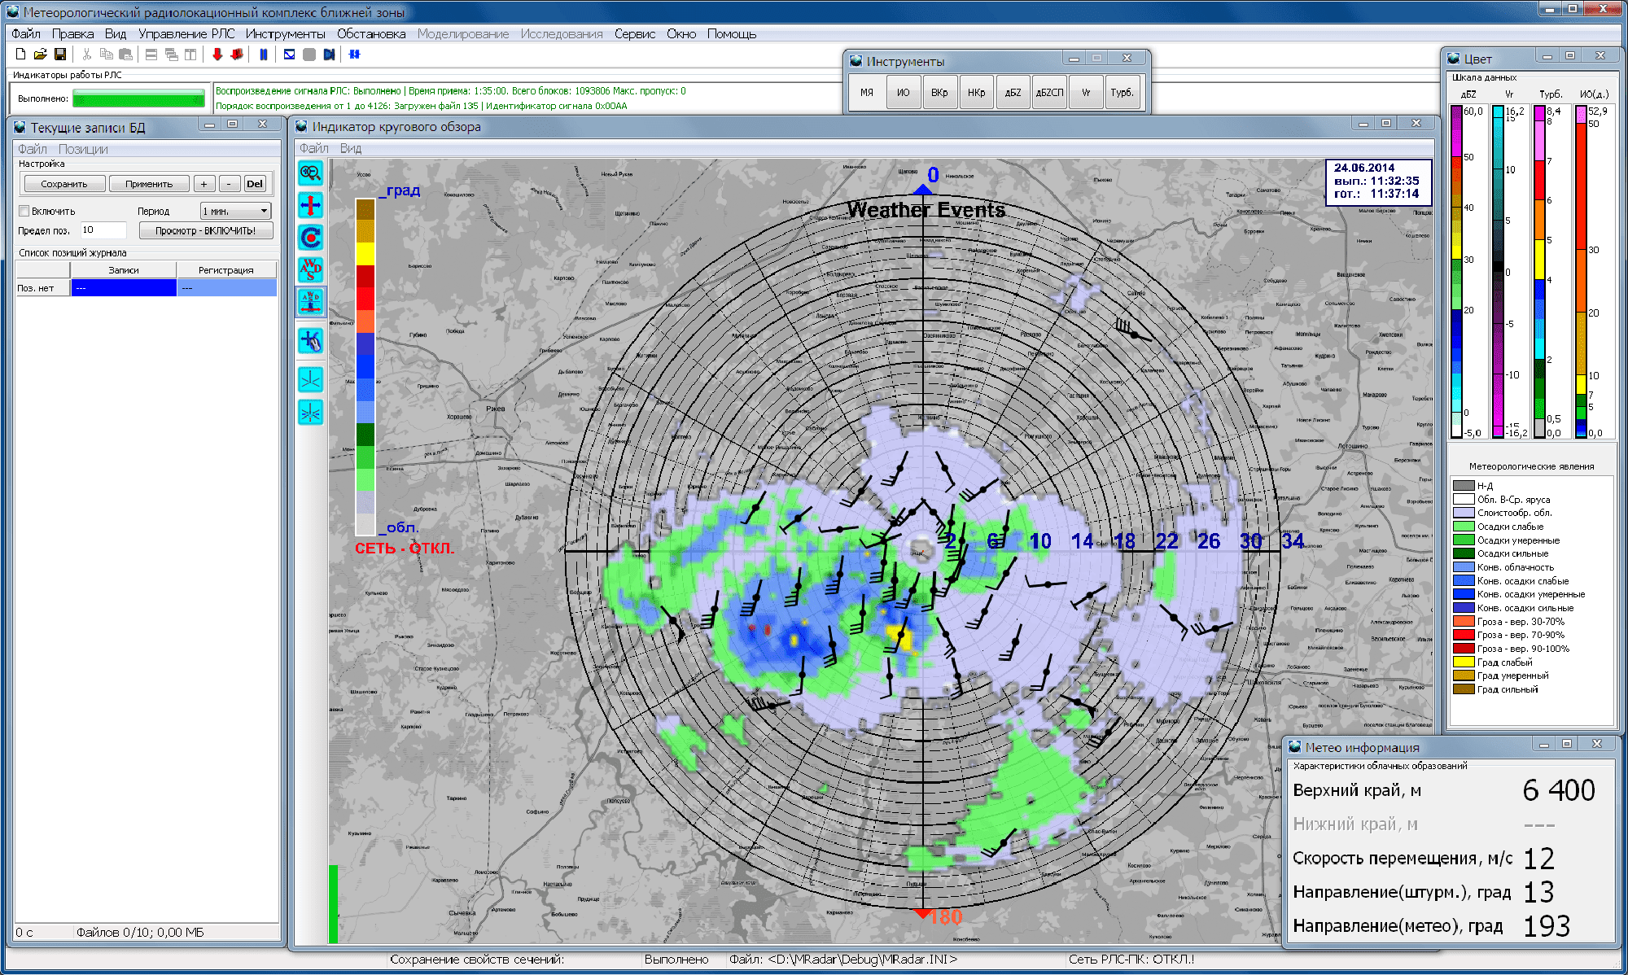Click the ИО instrument button
This screenshot has width=1628, height=975.
904,93
